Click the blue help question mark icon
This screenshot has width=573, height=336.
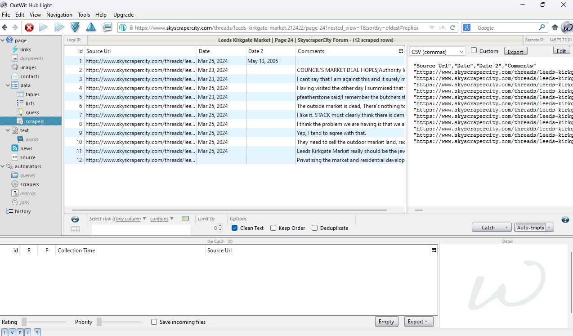(x=565, y=220)
